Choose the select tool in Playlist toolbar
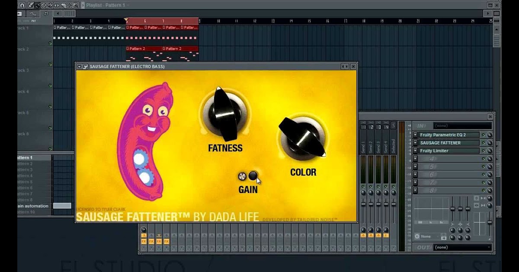 coord(69,5)
